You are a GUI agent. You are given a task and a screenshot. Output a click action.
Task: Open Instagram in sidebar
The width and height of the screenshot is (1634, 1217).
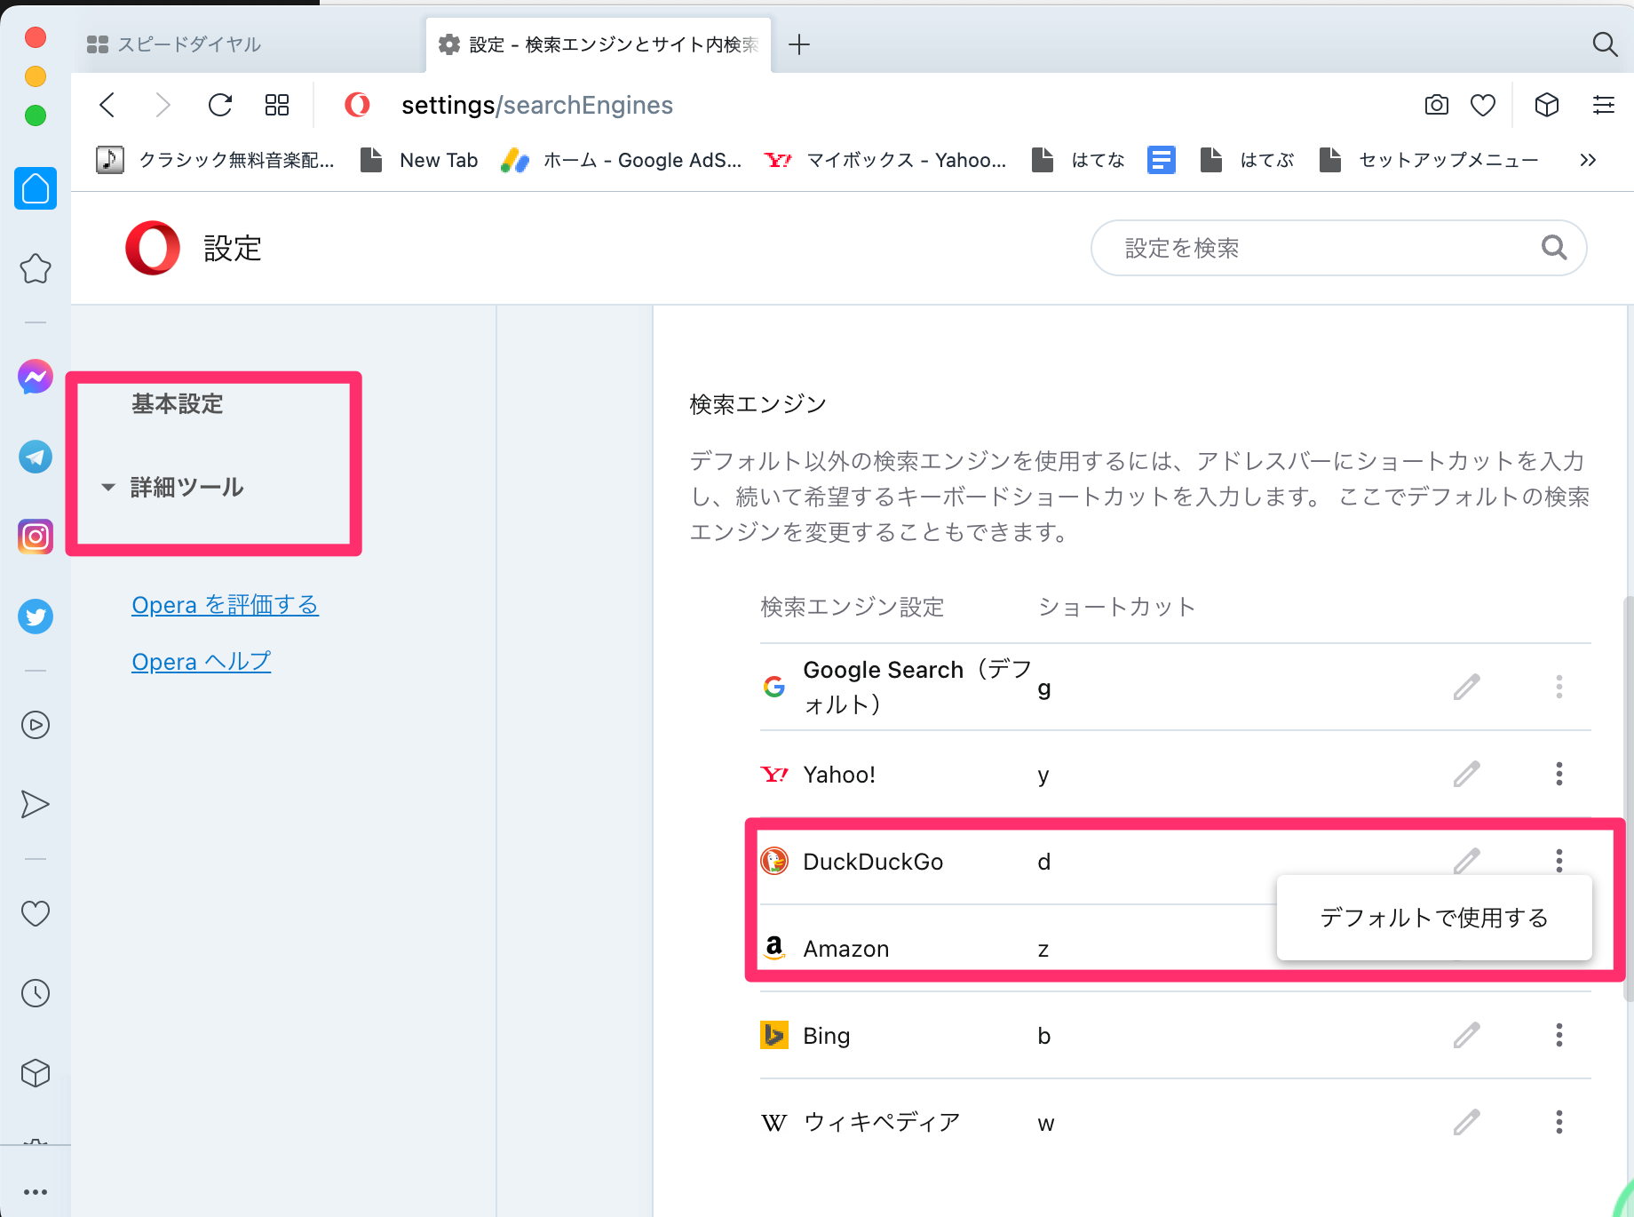[x=36, y=537]
